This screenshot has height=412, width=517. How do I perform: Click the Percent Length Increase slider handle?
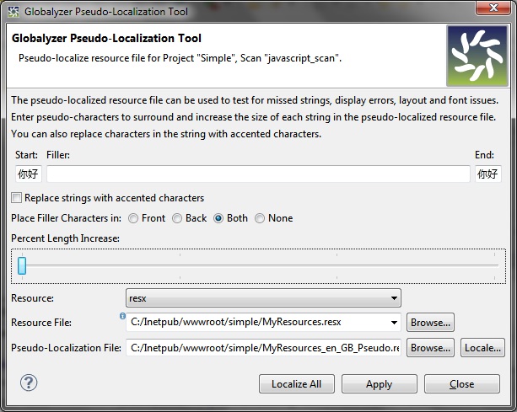tap(22, 266)
